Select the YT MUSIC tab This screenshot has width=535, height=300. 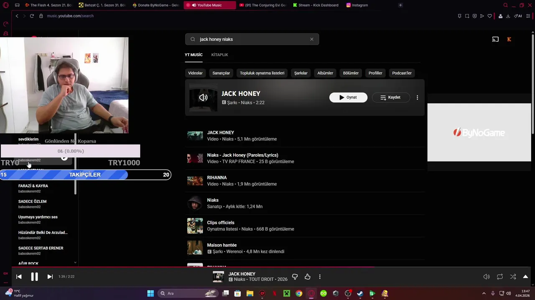pyautogui.click(x=194, y=55)
